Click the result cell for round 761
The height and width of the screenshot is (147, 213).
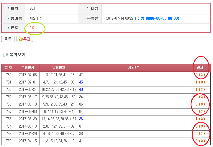[200, 82]
